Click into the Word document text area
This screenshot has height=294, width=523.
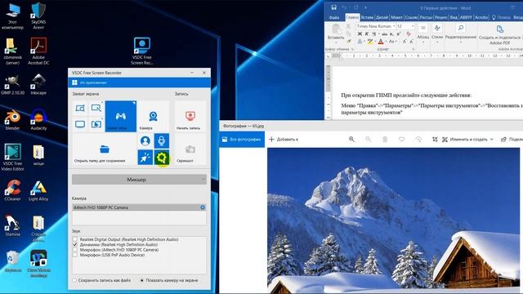(x=427, y=92)
